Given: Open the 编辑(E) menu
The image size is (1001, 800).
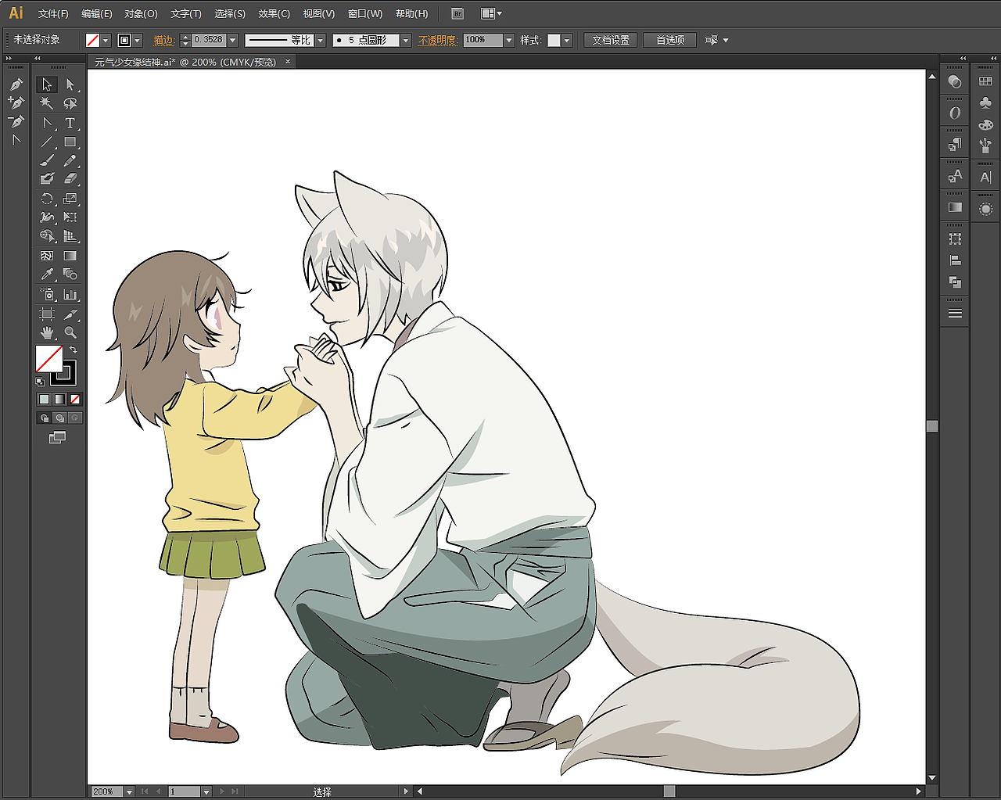Looking at the screenshot, I should point(97,13).
